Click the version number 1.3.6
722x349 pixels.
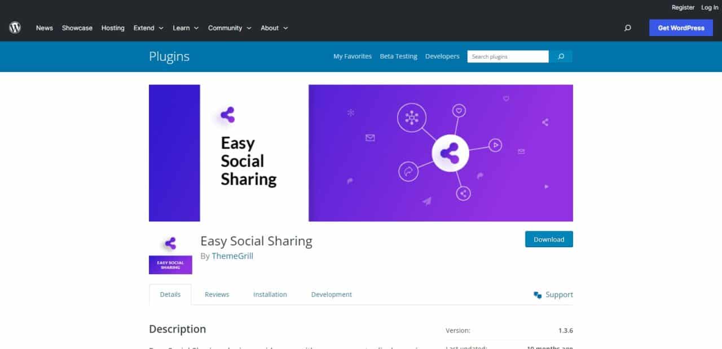pos(566,330)
